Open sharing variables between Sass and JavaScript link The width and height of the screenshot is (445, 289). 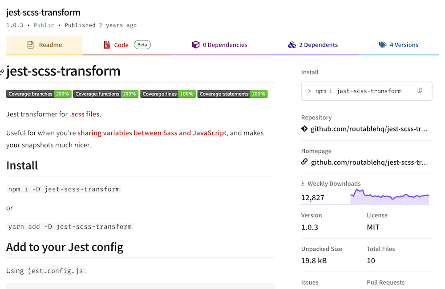[x=152, y=133]
